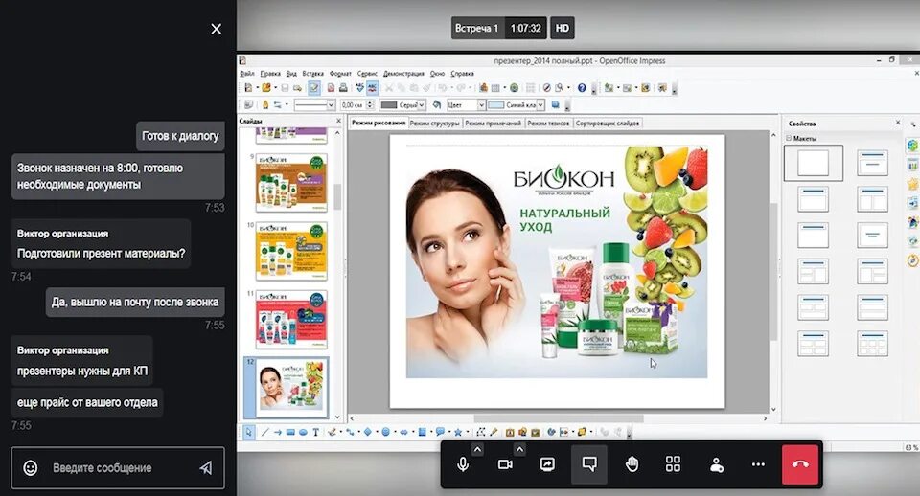Close the chat sidebar
Viewport: 920px width, 496px height.
(x=216, y=29)
